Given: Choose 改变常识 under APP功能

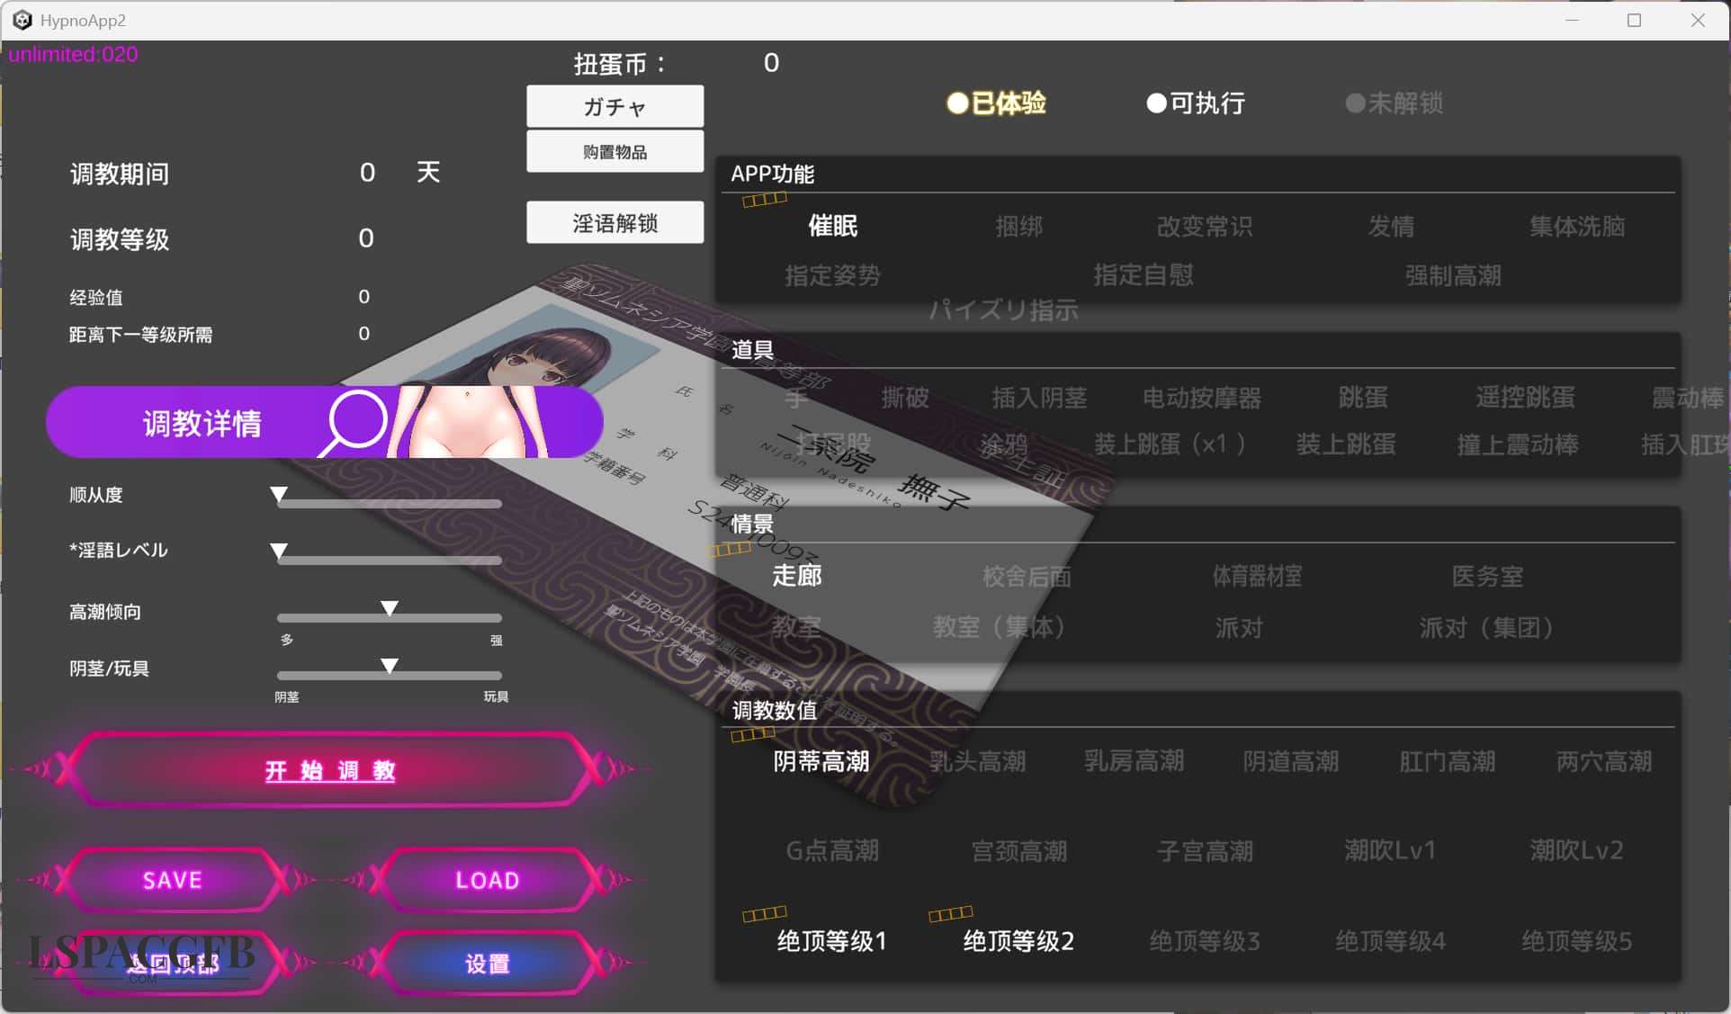Looking at the screenshot, I should [x=1204, y=226].
